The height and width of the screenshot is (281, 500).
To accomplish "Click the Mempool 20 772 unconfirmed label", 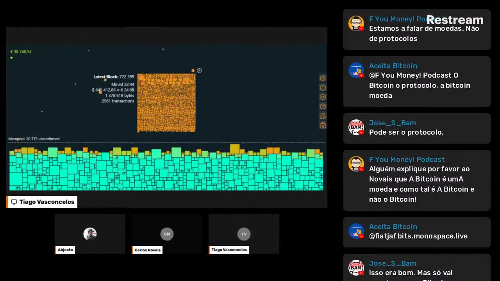I will (34, 139).
